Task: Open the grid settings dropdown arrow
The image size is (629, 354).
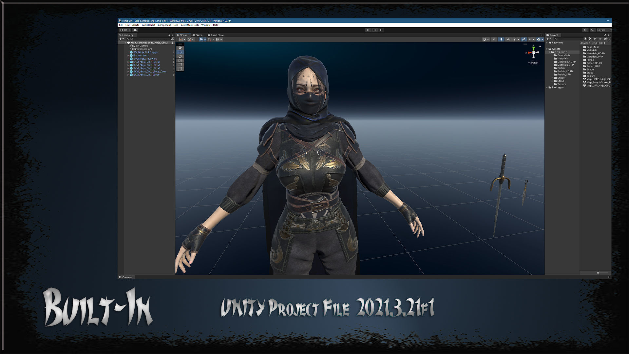Action: (205, 39)
